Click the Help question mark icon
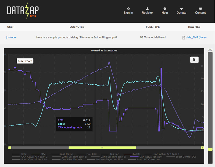215x167 pixels. click(x=165, y=8)
